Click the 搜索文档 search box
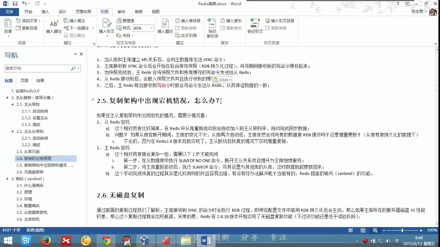440x247 pixels. tap(37, 68)
